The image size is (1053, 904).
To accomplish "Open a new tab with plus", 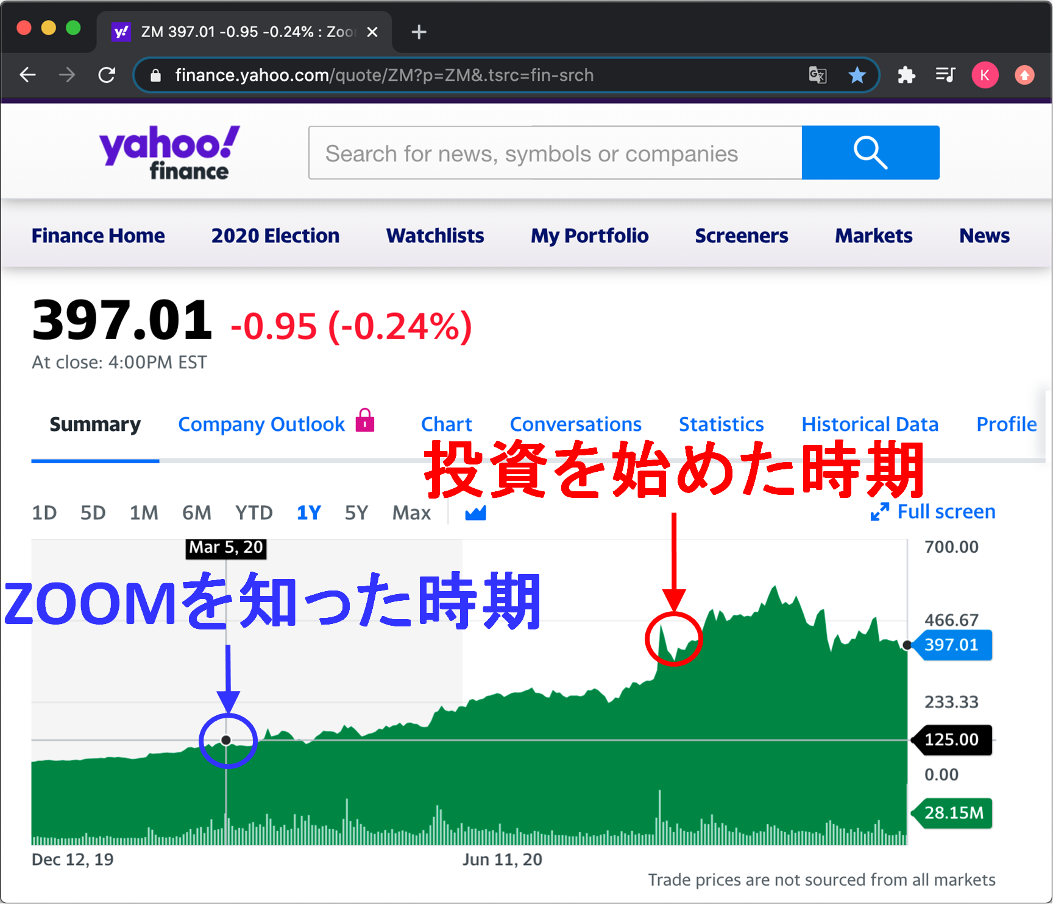I will pos(419,32).
